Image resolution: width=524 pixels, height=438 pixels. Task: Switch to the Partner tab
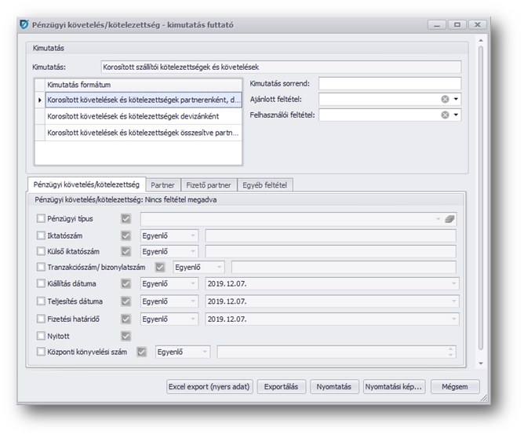[162, 185]
